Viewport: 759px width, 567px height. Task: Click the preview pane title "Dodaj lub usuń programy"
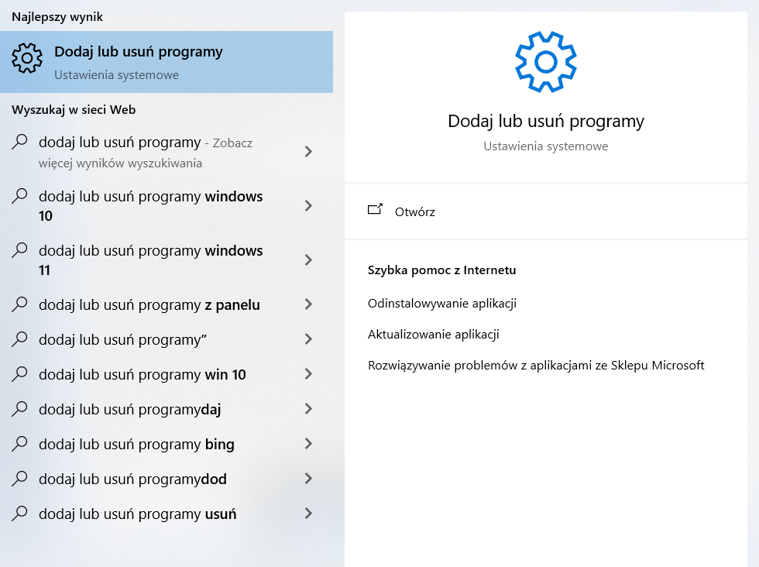coord(545,122)
